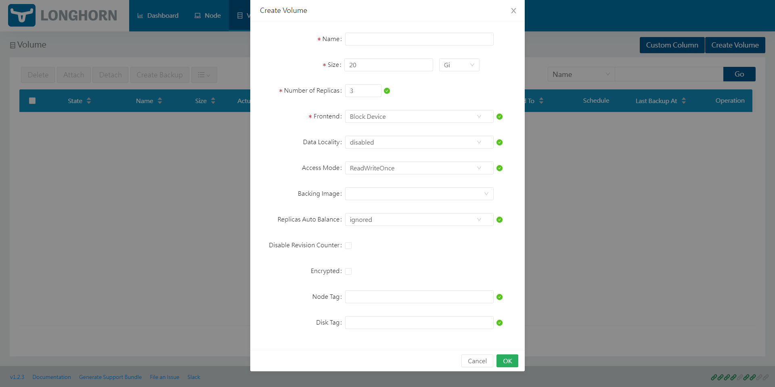Click green check icon beside Node Tag

[x=499, y=297]
